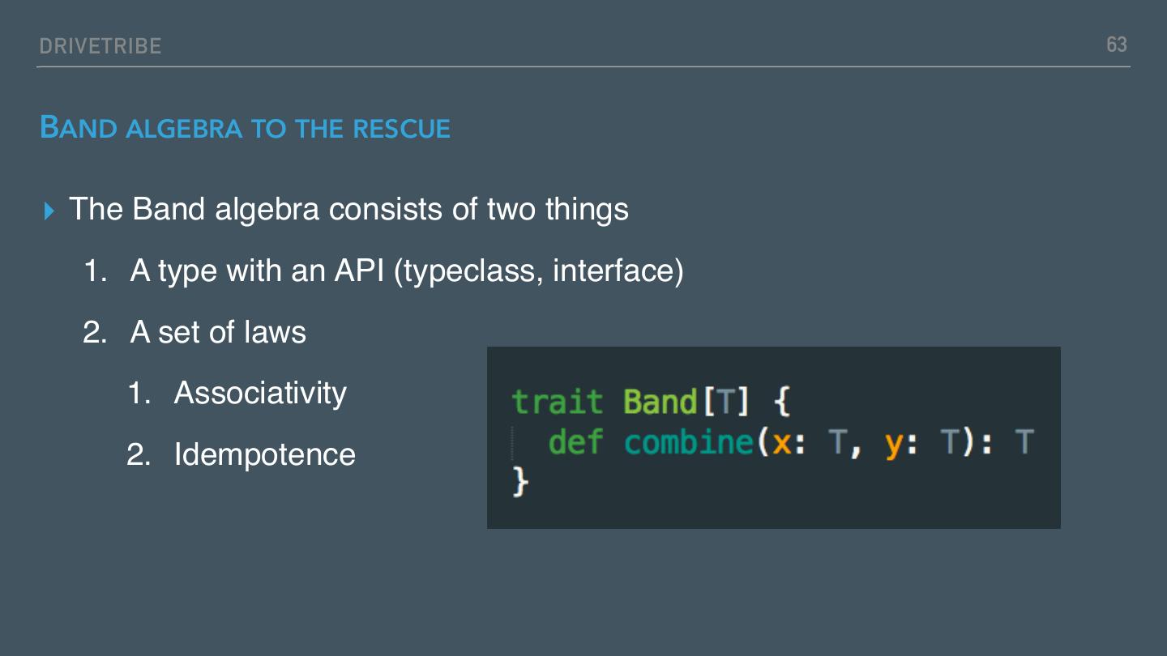Select the 'Associativity' list item

coord(260,393)
